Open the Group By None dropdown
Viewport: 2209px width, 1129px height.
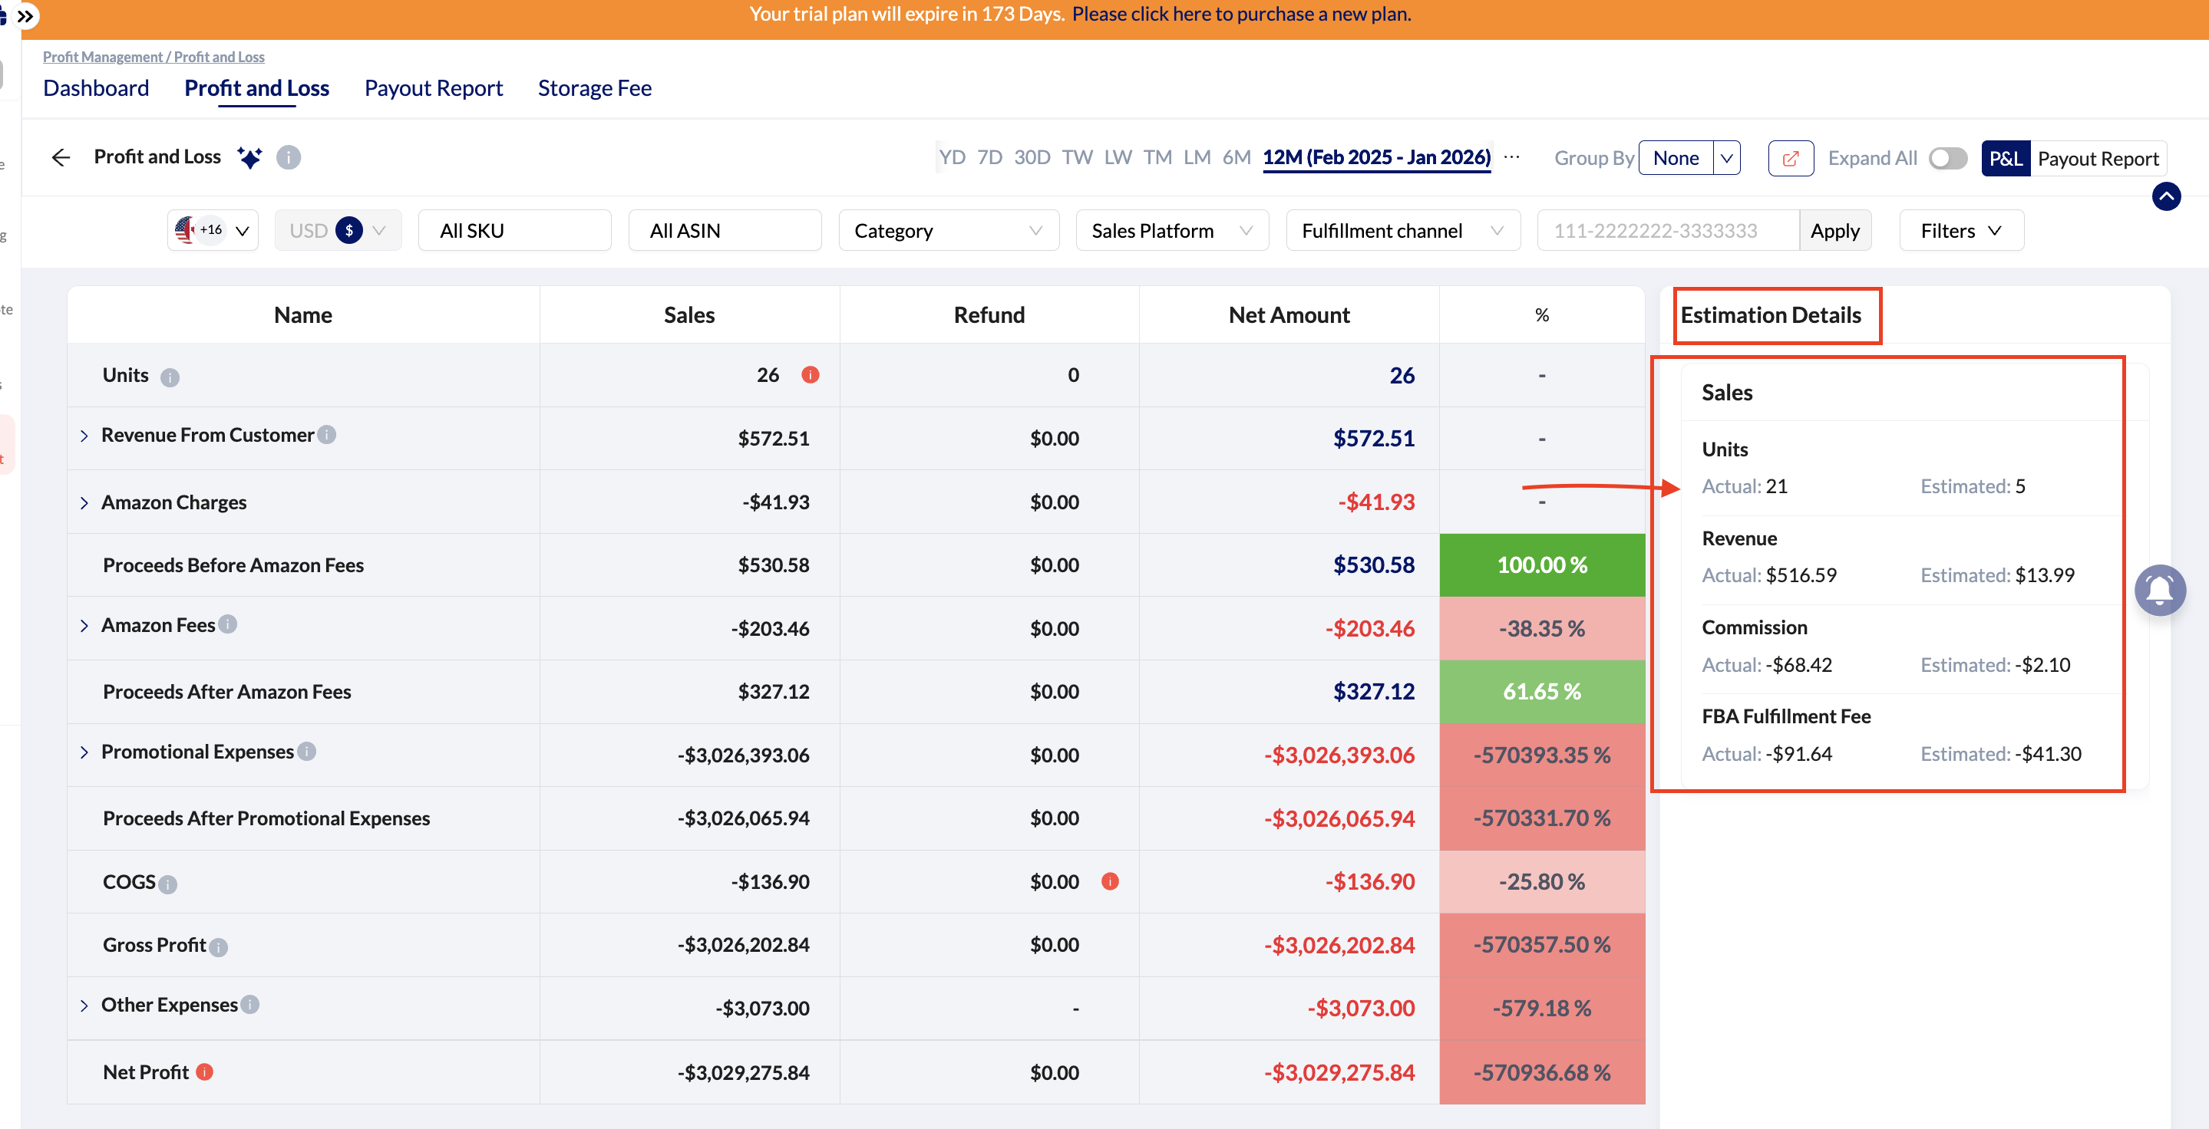click(1688, 159)
